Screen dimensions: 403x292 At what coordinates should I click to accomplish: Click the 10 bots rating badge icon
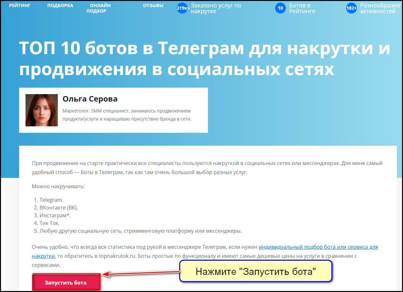(x=280, y=8)
